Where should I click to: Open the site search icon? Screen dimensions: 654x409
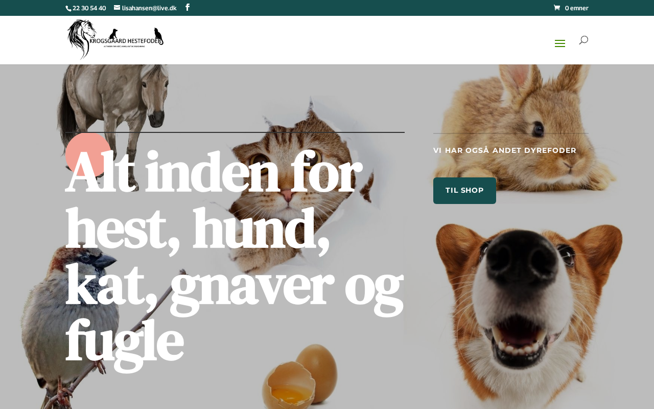pos(583,40)
